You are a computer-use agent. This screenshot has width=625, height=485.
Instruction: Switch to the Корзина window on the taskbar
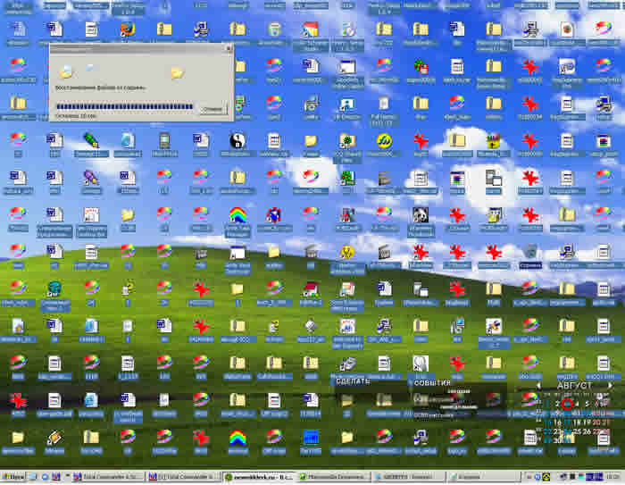click(483, 477)
